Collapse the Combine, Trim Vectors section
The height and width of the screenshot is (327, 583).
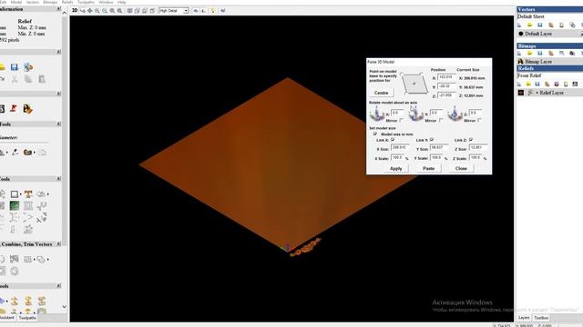pos(58,244)
